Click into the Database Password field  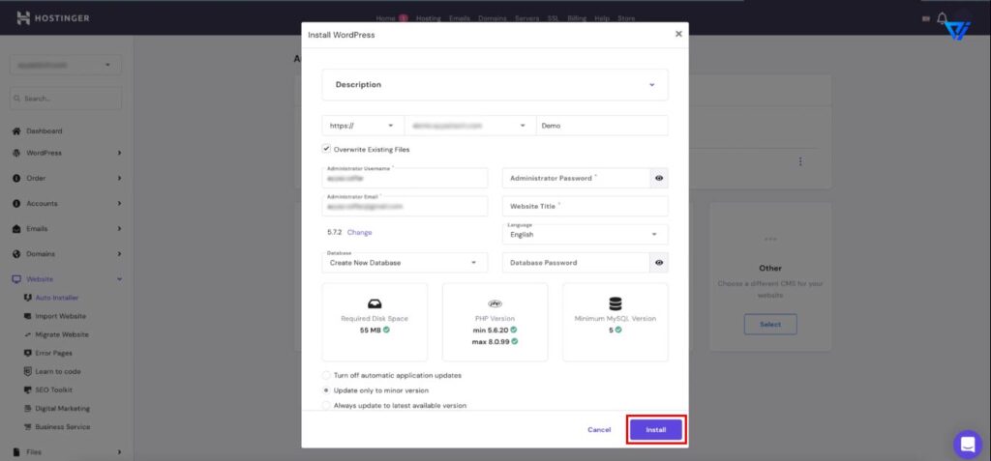click(576, 263)
